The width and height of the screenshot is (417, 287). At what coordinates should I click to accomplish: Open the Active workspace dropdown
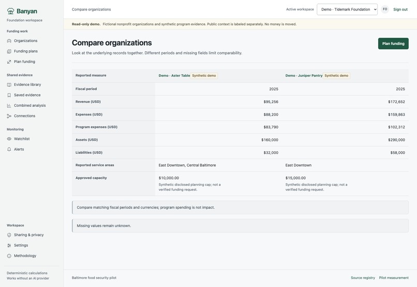point(347,9)
